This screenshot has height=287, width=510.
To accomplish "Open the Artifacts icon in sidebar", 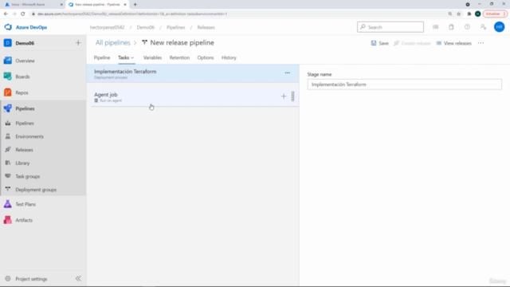I will (x=7, y=220).
